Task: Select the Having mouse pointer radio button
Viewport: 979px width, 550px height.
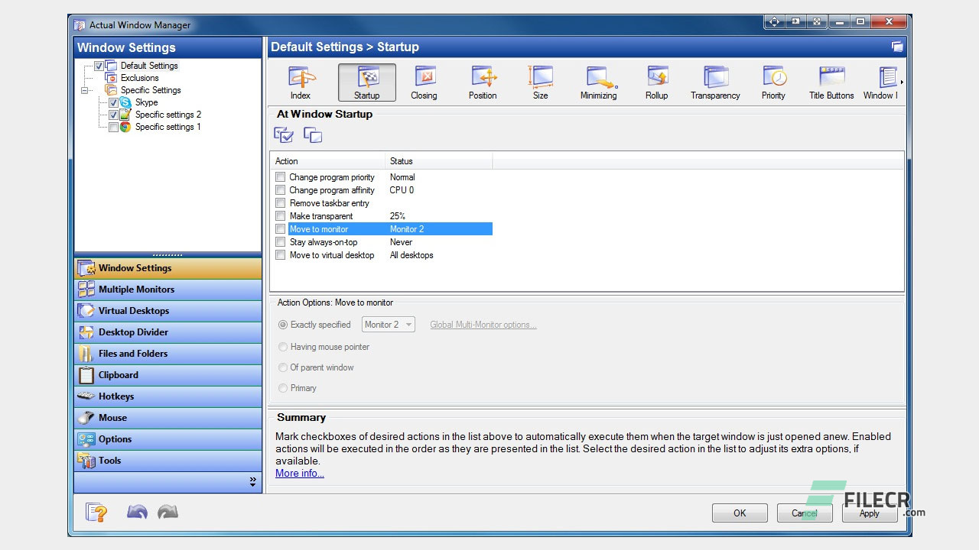Action: [x=283, y=347]
